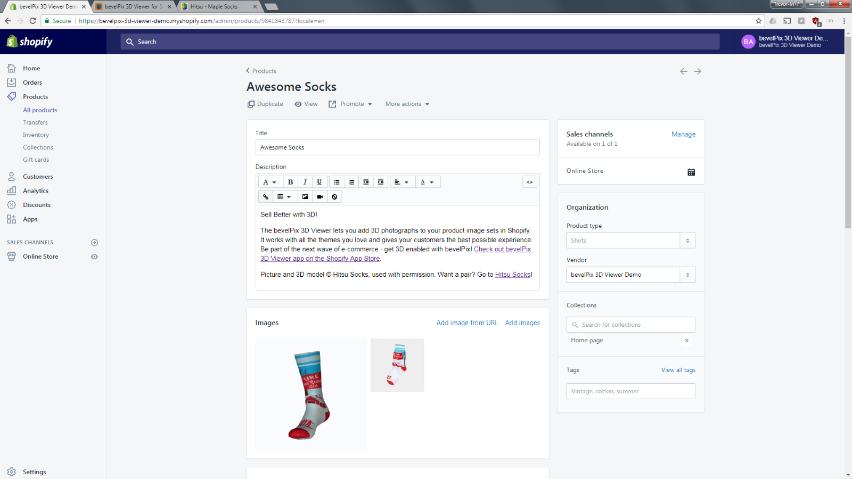Bookmark this page with the star icon
Viewport: 852px width, 479px height.
point(759,21)
